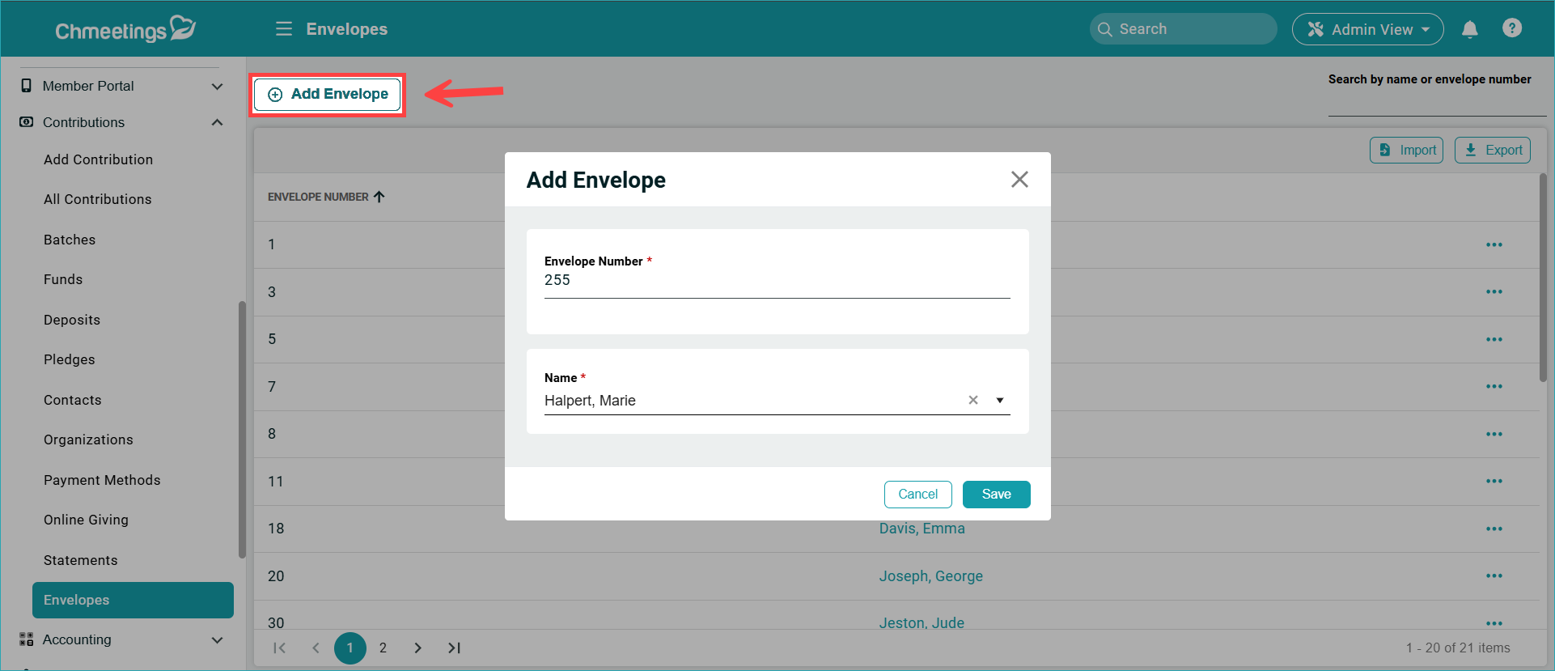Go to the last page of envelopes
Screen dimensions: 1555x671
pyautogui.click(x=454, y=648)
